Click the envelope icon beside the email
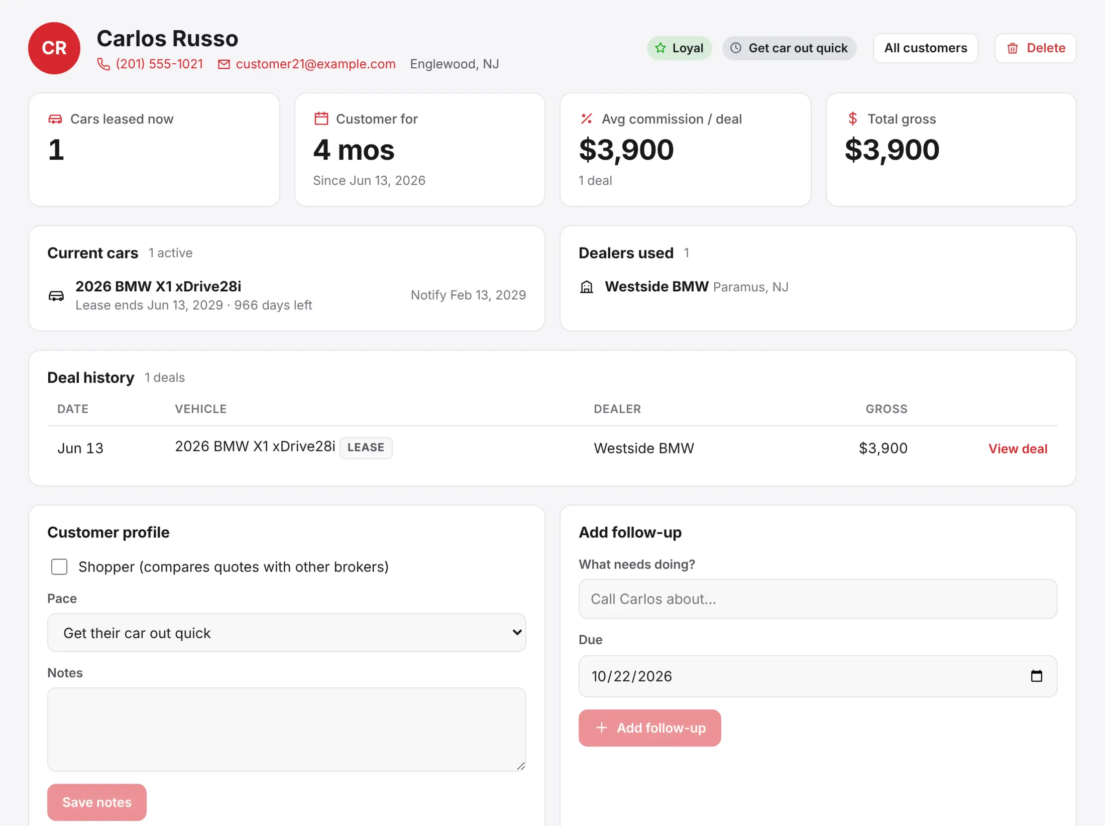The width and height of the screenshot is (1105, 826). [224, 64]
